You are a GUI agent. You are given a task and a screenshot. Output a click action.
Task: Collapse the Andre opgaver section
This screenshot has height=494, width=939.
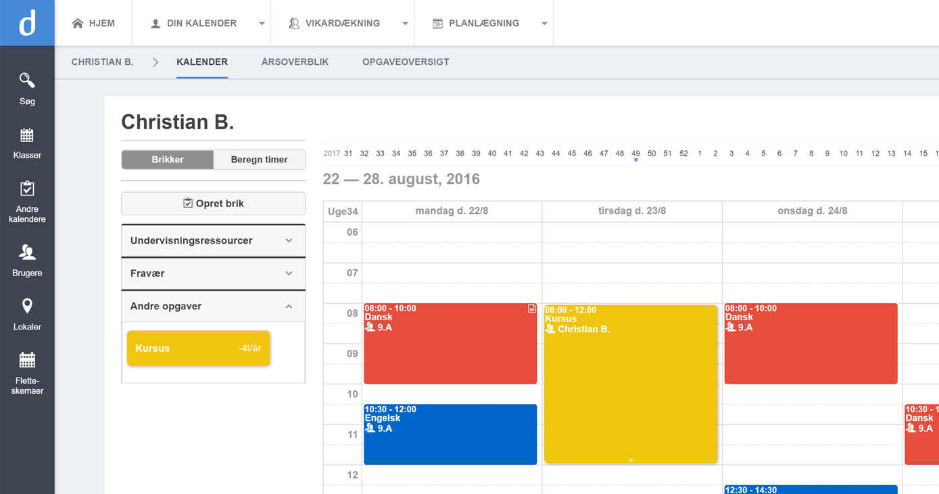[214, 307]
